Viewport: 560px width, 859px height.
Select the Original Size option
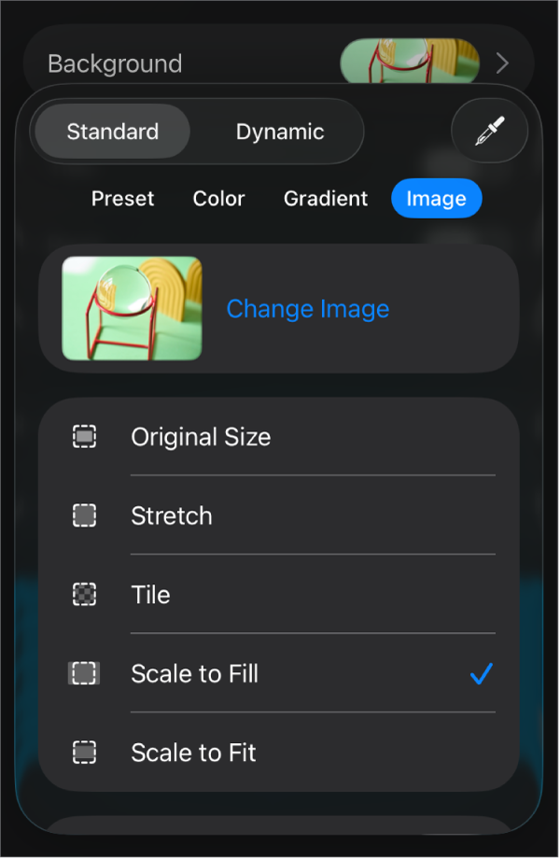pyautogui.click(x=201, y=436)
